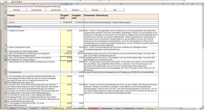Viewport: 204px width, 110px height.
Task: Click the nächste Seite button
Action: click(56, 10)
